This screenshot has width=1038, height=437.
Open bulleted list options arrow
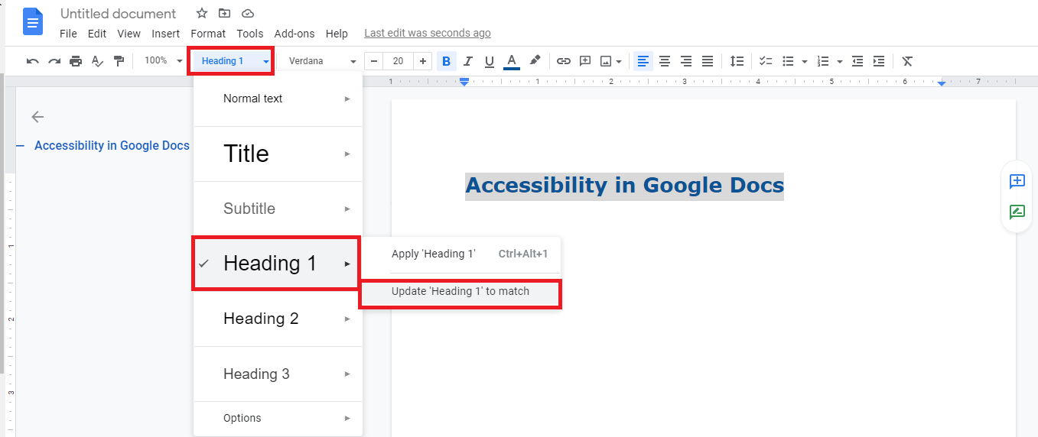point(804,61)
